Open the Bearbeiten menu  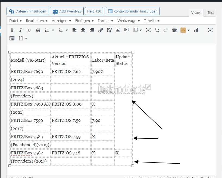37,21
